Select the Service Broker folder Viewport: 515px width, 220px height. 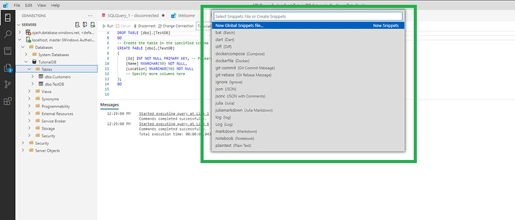pos(57,121)
